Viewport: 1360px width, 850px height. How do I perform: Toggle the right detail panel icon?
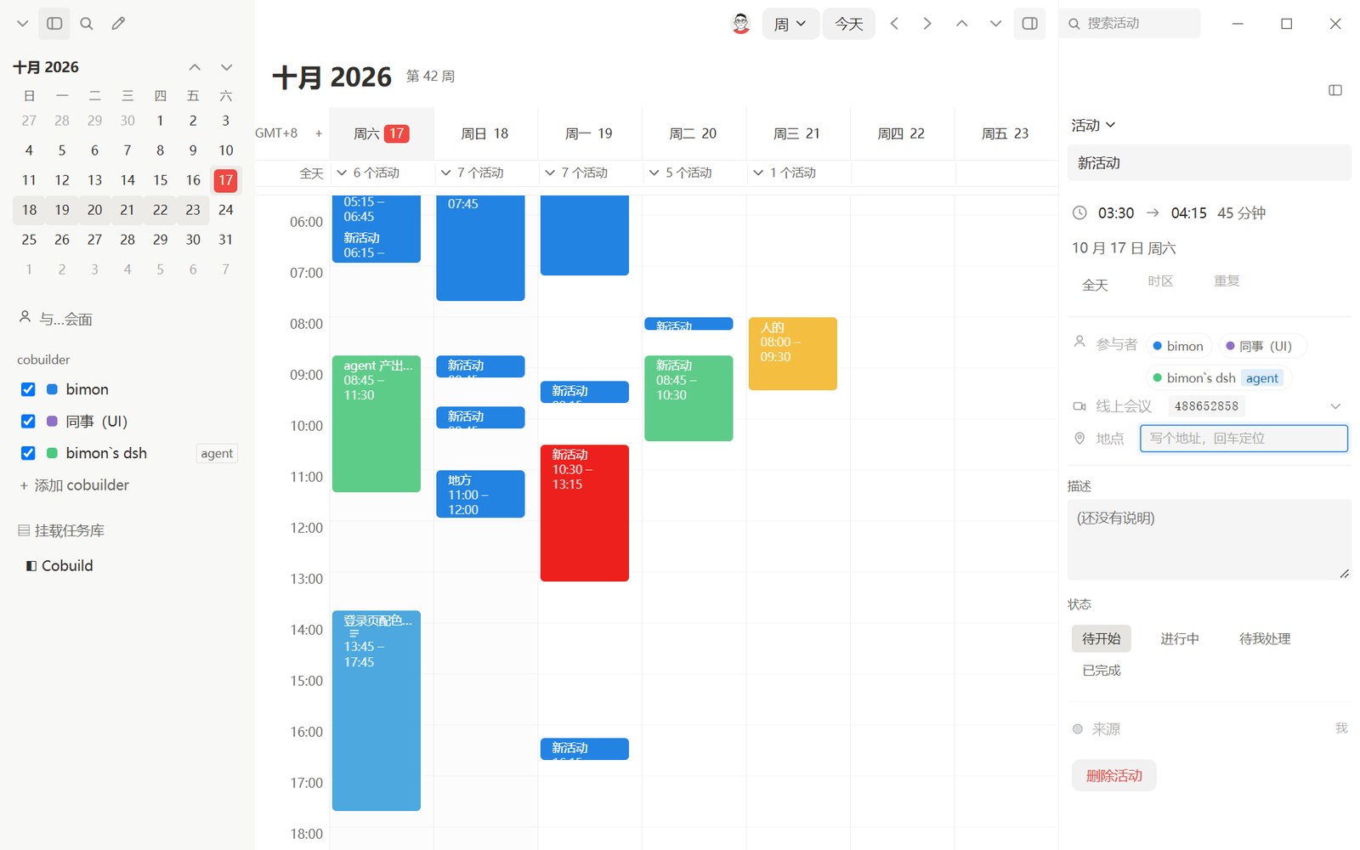coord(1029,24)
